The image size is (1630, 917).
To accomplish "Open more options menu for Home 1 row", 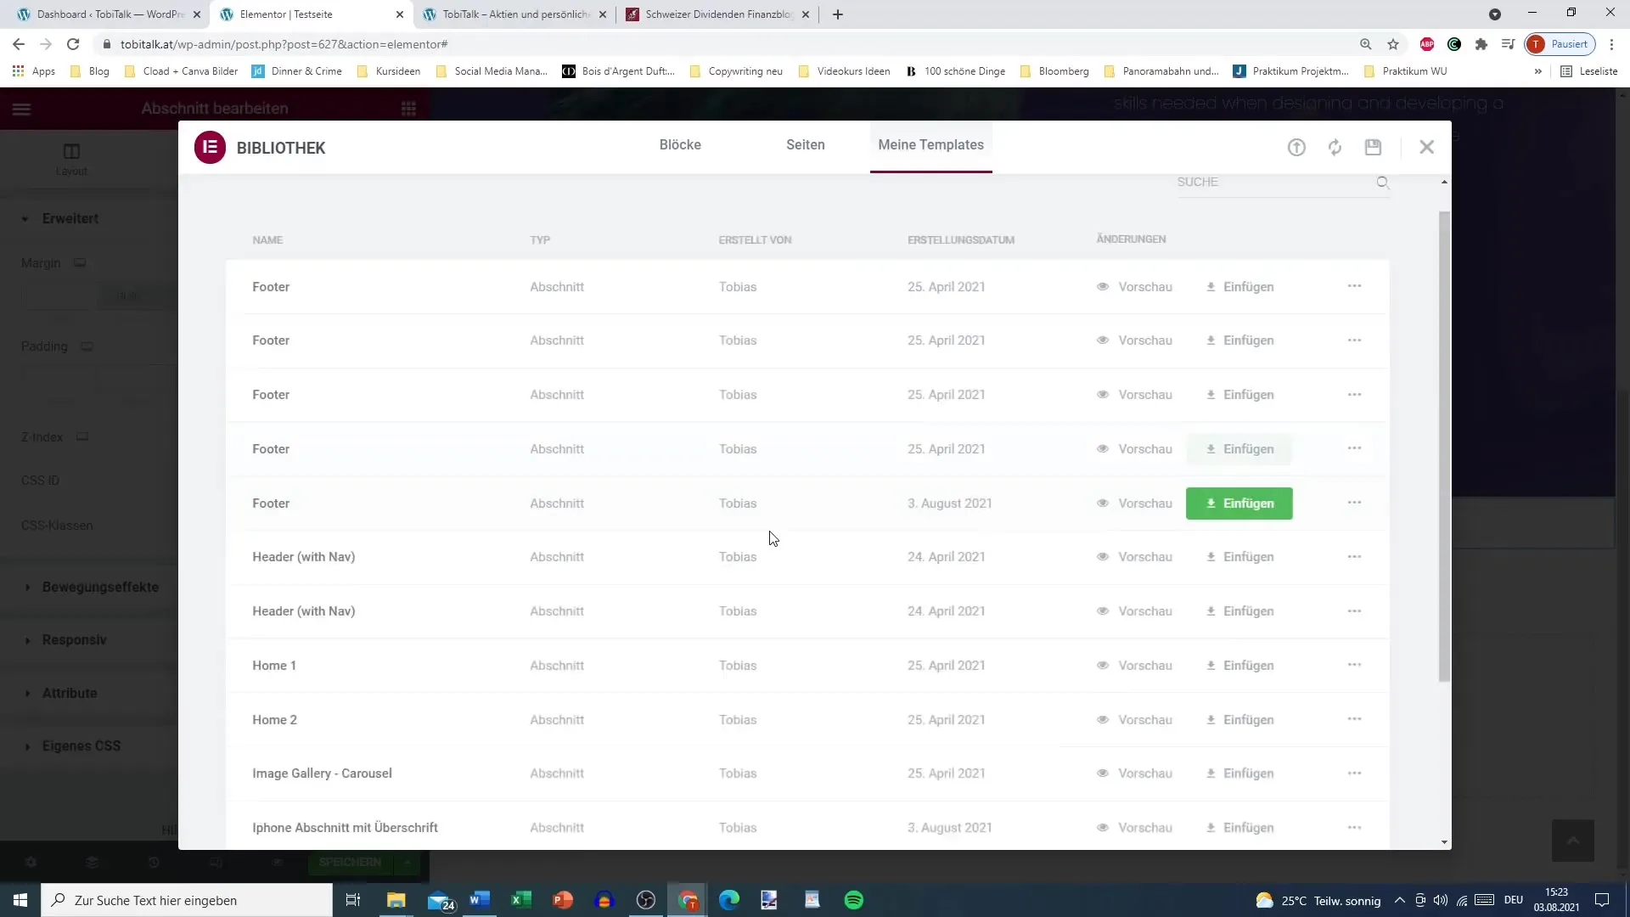I will [x=1354, y=665].
